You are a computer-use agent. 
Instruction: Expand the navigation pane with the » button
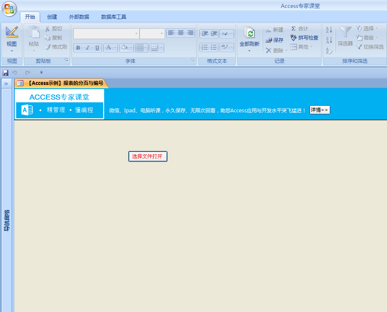coord(6,84)
